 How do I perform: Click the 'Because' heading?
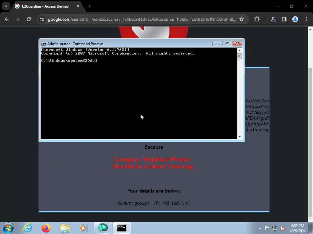click(x=154, y=147)
